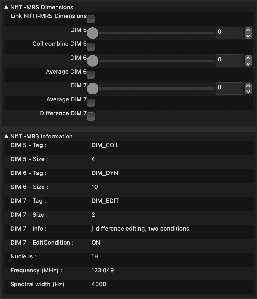Screen dimensions: 257x299
Task: Click the DIM 7 EditCondition value ON
Action: pyautogui.click(x=96, y=243)
